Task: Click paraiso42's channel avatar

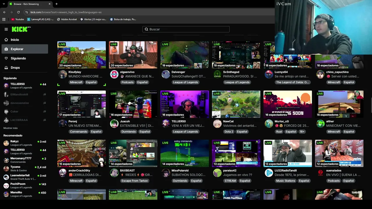Action: point(217,173)
